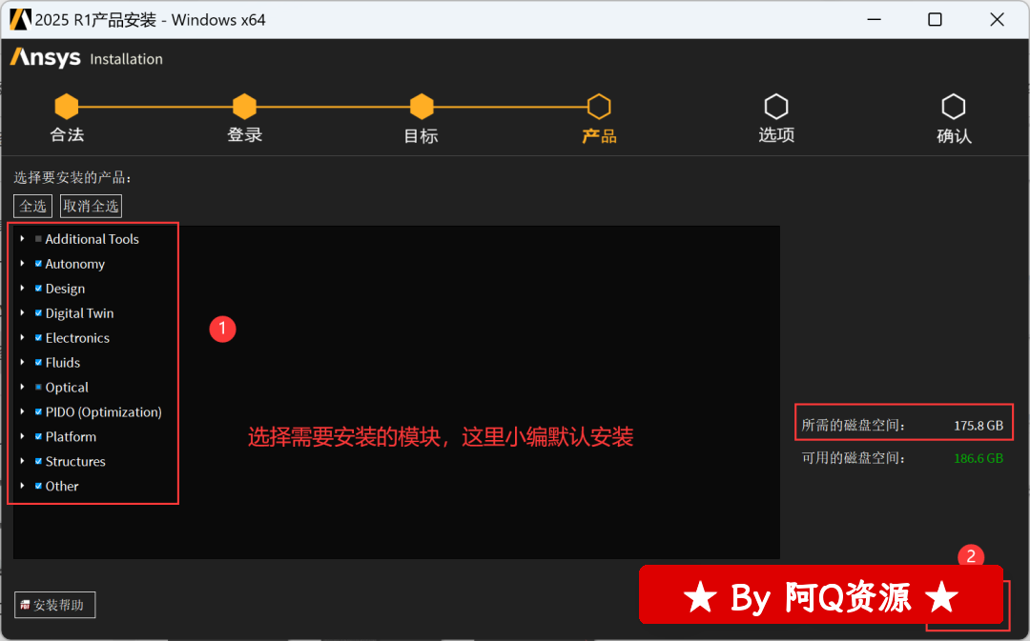This screenshot has height=641, width=1030.
Task: Click the 取消全选 button
Action: (x=92, y=206)
